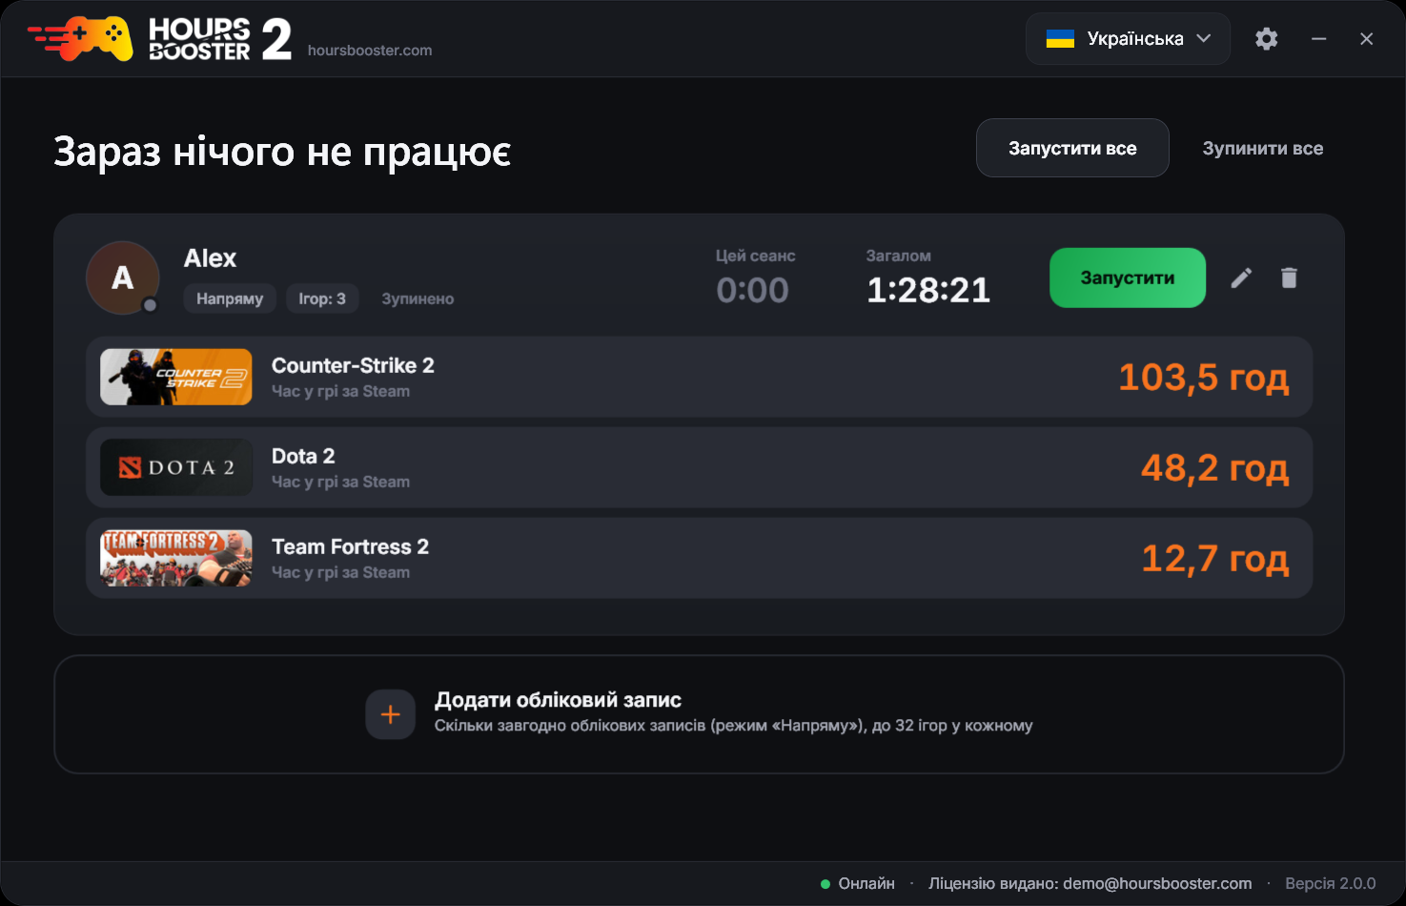Click the Ігор: 3 badge
The image size is (1406, 906).
point(322,299)
